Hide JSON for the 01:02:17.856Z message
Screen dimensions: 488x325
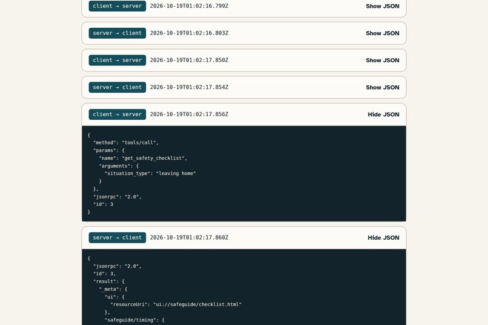[x=383, y=114]
